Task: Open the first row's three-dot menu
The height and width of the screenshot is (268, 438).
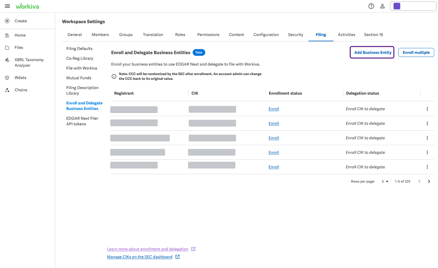Action: tap(427, 109)
